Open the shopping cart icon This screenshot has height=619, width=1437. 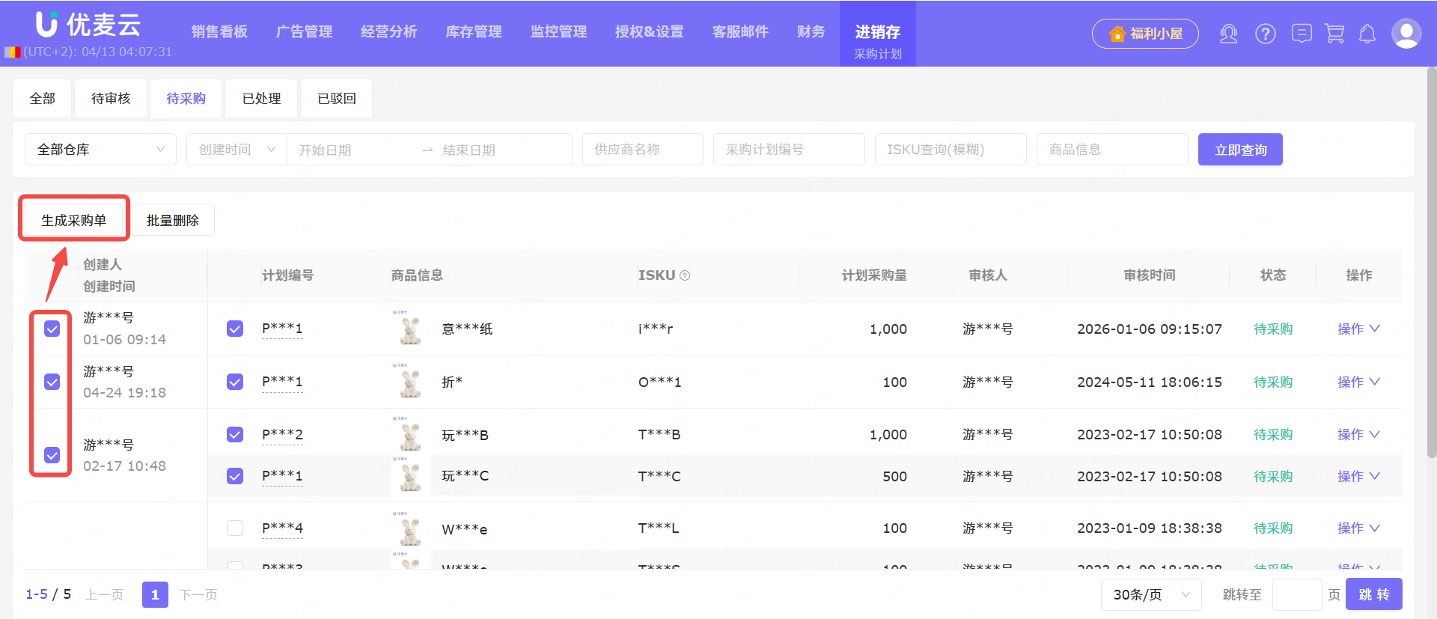[1334, 34]
